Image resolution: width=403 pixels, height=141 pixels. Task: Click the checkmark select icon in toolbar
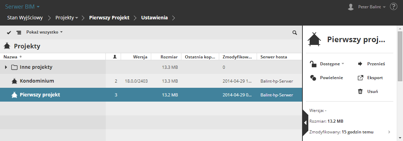9,32
